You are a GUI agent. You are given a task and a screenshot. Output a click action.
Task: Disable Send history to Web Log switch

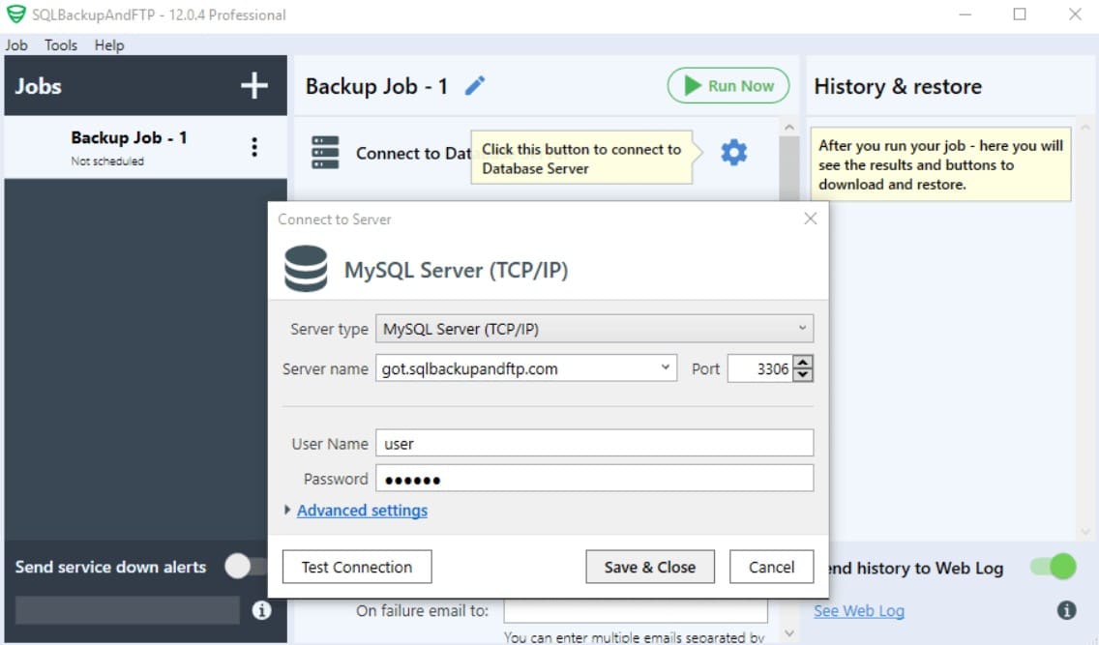coord(1053,566)
